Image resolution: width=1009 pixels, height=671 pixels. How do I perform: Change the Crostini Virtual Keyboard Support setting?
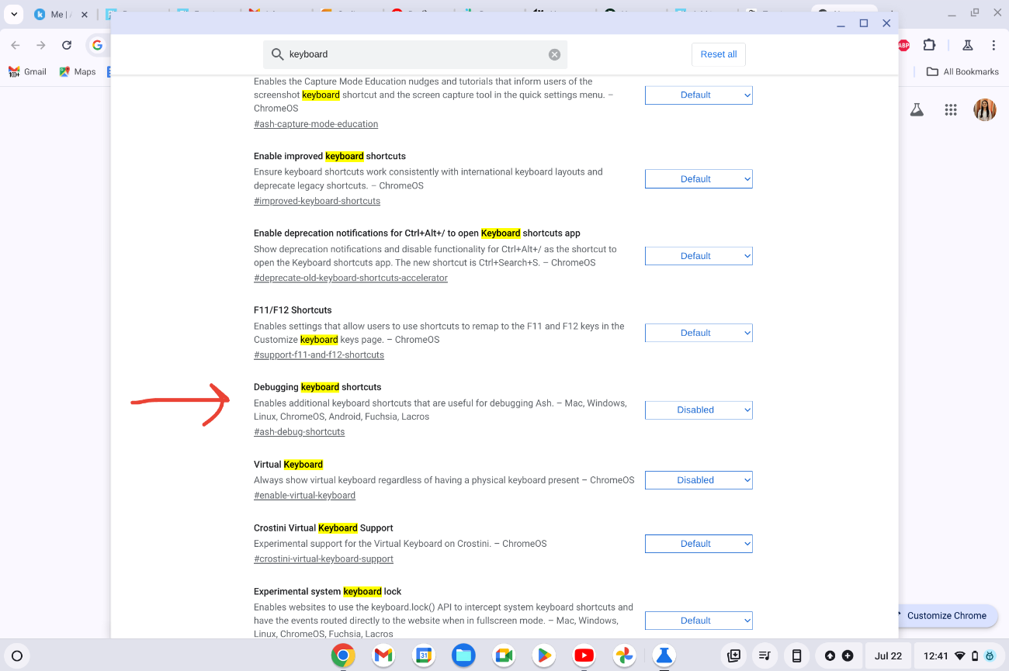[x=698, y=543]
